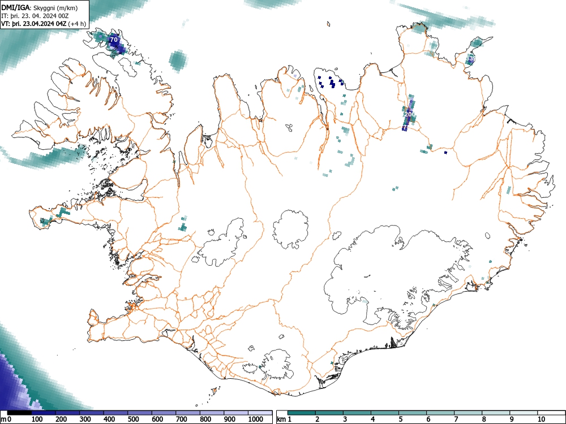Viewport: 566px width, 424px height.
Task: Click the '70' visibility value on the map
Action: click(114, 40)
